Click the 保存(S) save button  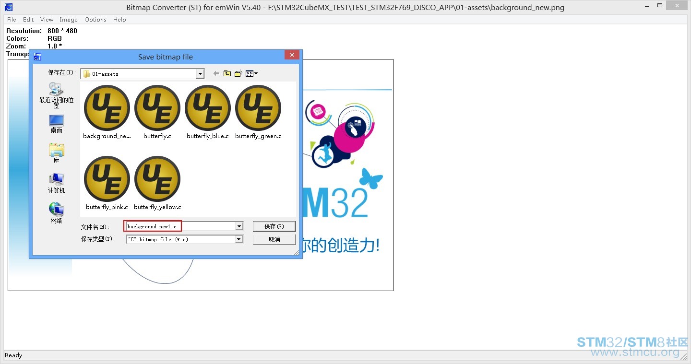coord(274,226)
